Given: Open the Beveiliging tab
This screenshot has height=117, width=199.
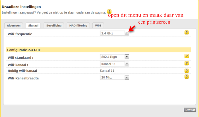Looking at the screenshot, I should click(54, 25).
